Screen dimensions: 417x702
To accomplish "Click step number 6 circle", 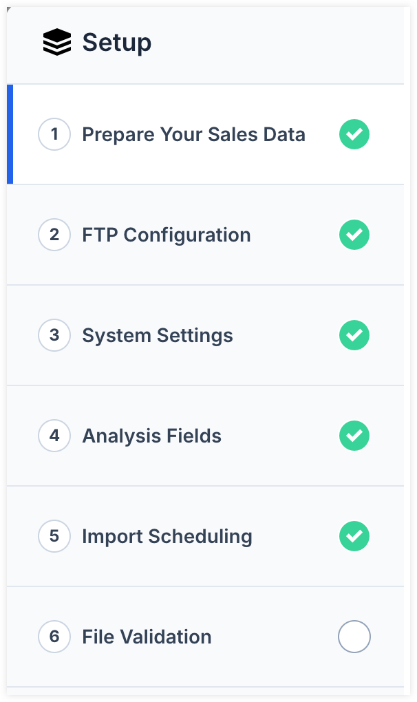I will pos(54,637).
